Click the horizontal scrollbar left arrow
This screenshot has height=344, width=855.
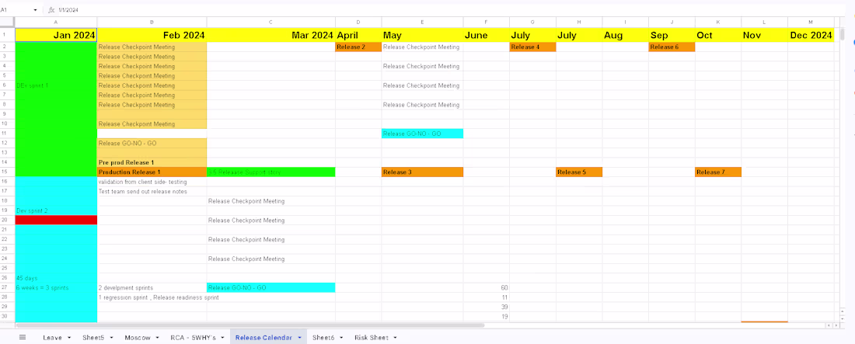(829, 325)
